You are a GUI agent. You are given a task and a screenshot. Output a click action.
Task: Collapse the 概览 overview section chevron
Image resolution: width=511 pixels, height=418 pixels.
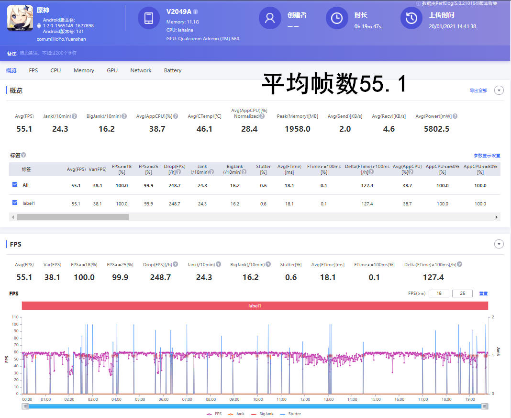click(499, 90)
